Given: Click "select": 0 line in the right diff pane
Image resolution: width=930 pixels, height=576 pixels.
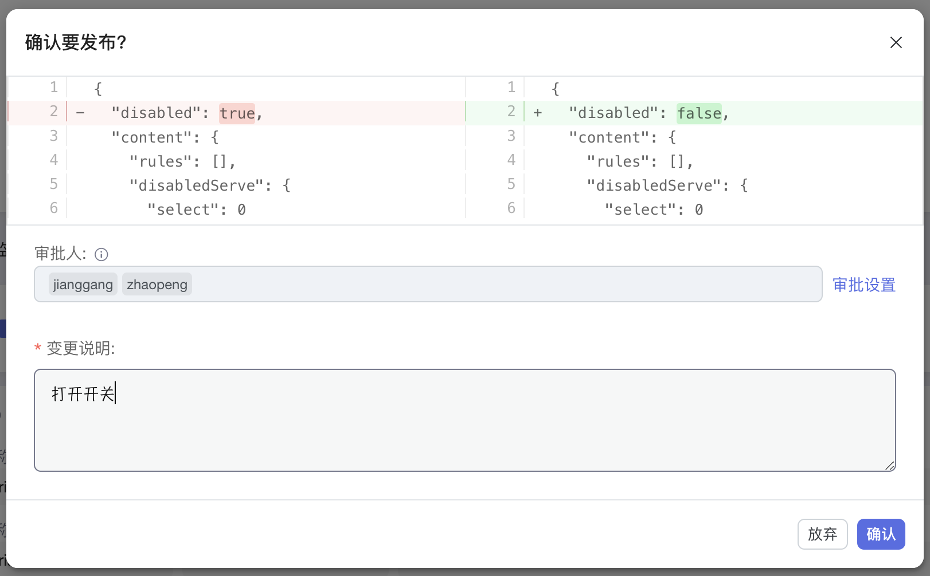Looking at the screenshot, I should click(654, 210).
